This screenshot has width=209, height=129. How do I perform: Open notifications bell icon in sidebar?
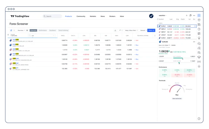[199, 66]
